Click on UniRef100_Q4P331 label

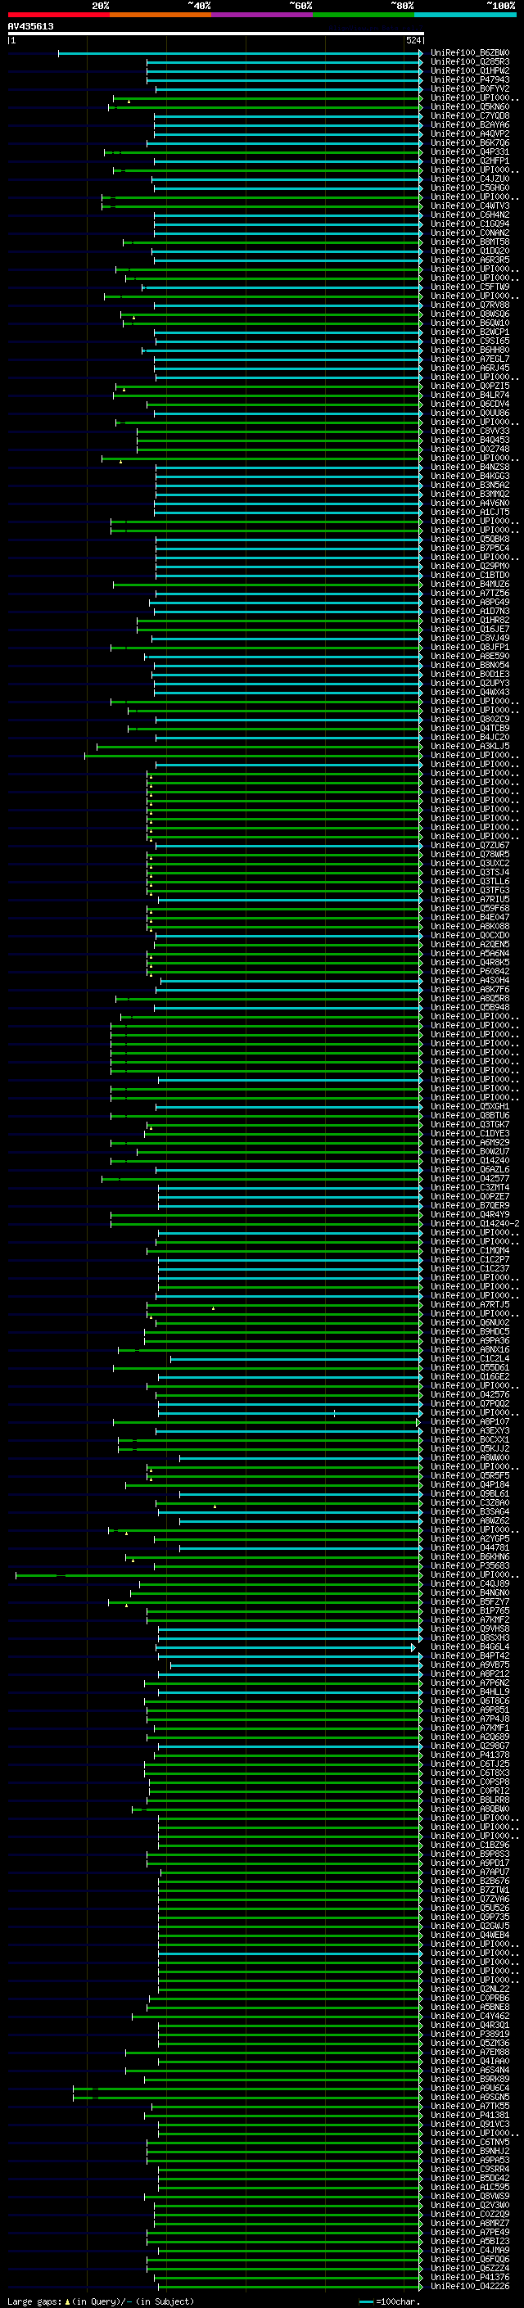470,152
